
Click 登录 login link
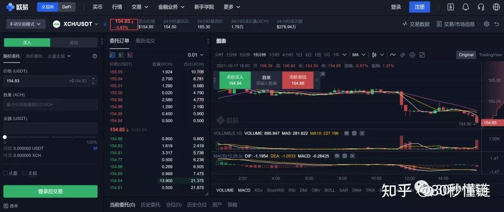pos(396,7)
